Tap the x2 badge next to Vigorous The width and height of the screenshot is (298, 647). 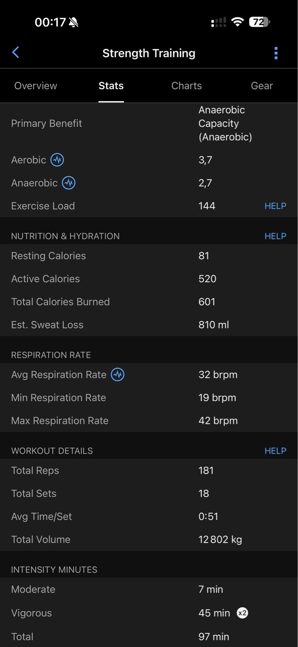coord(242,613)
